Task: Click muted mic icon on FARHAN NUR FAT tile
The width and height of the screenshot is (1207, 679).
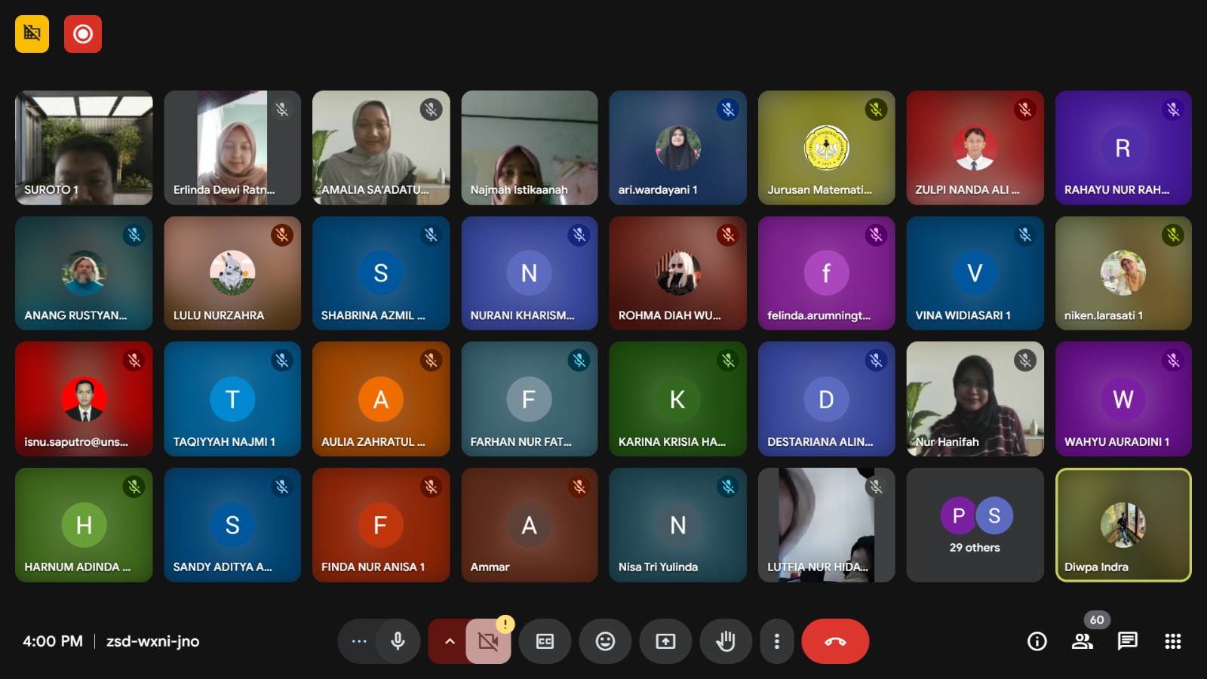Action: point(579,361)
